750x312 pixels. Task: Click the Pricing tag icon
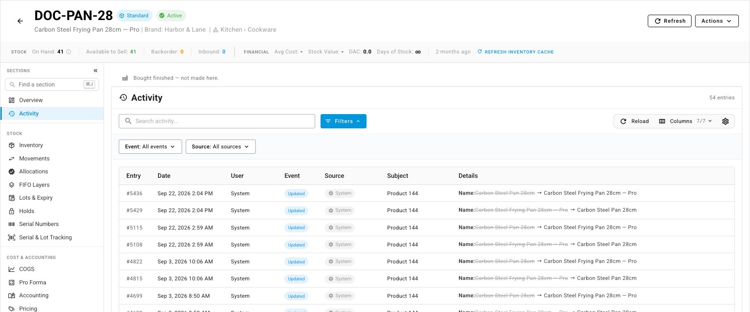pos(12,309)
